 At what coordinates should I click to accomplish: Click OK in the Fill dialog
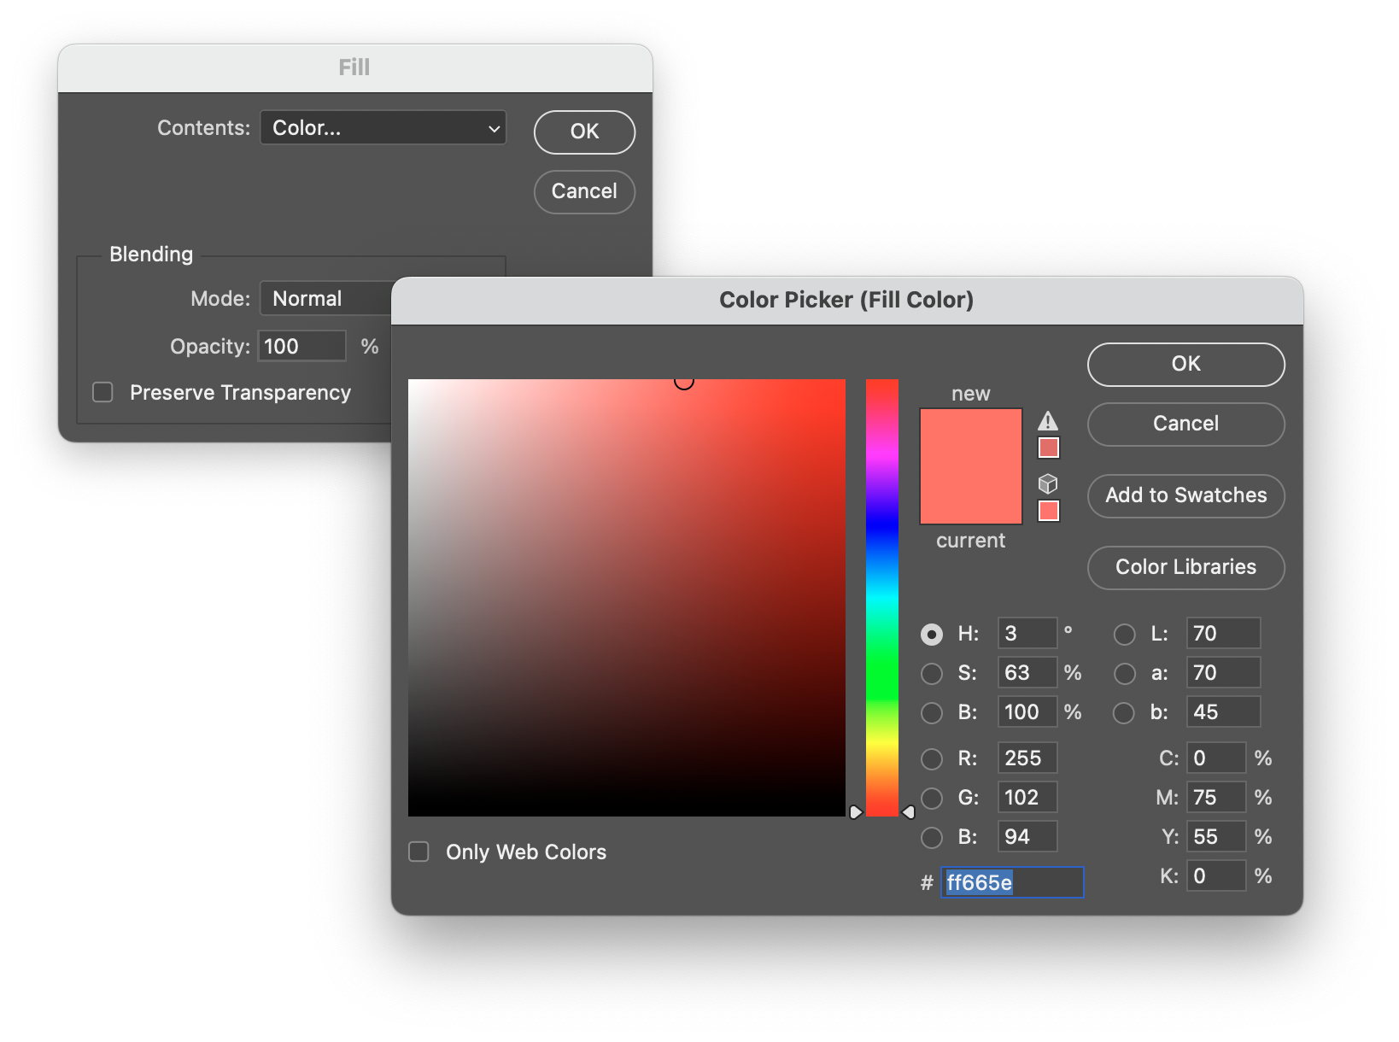coord(585,132)
